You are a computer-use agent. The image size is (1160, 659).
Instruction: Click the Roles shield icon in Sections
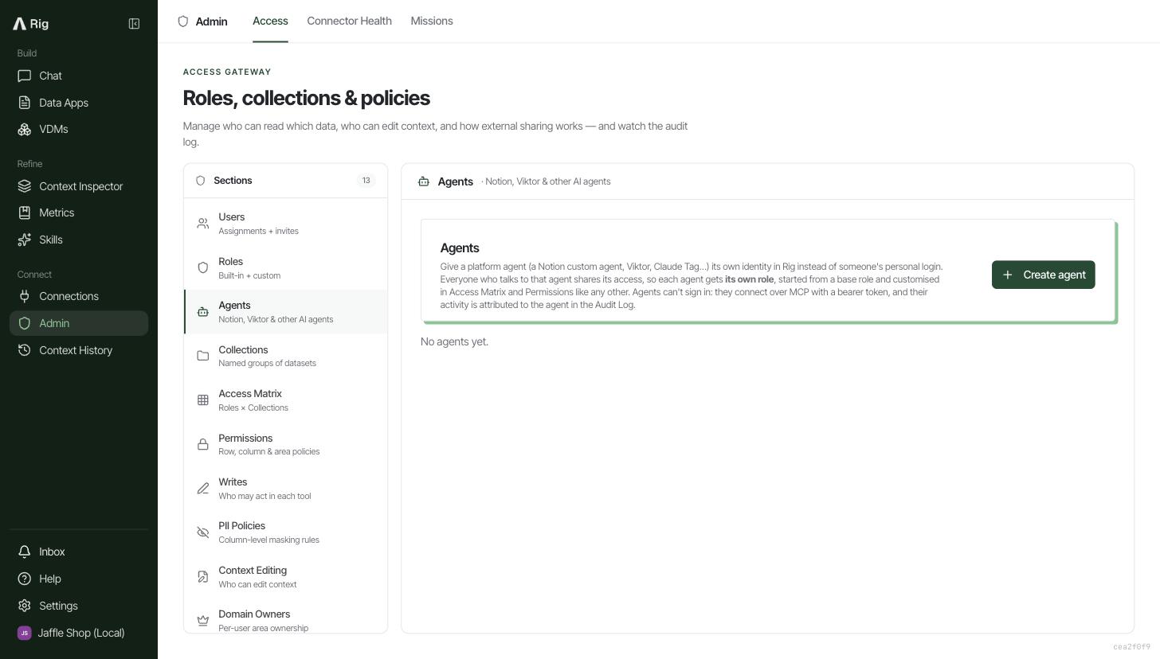(203, 267)
